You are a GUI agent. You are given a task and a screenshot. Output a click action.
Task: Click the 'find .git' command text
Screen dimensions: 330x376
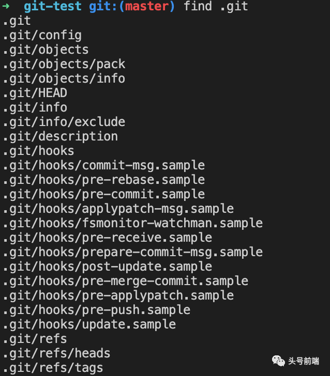(216, 6)
